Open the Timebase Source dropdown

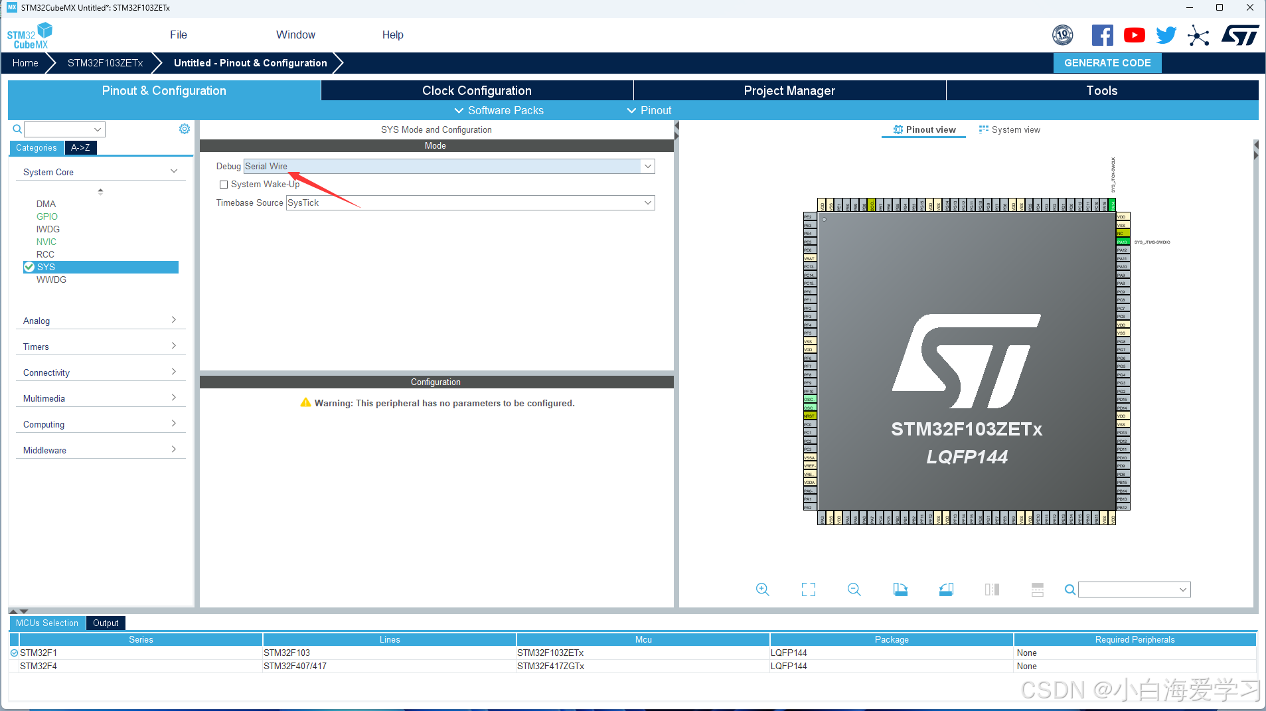click(470, 202)
